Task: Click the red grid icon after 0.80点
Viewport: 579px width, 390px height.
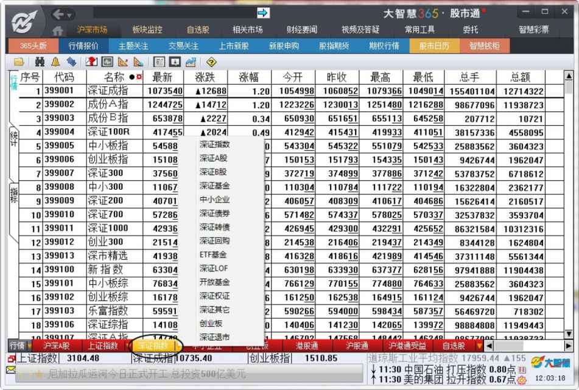Action: [x=522, y=370]
